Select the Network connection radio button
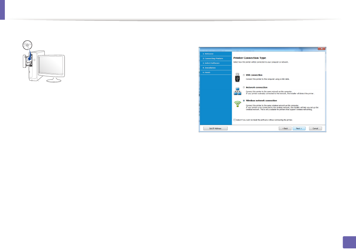The height and width of the screenshot is (251, 356). (x=244, y=88)
